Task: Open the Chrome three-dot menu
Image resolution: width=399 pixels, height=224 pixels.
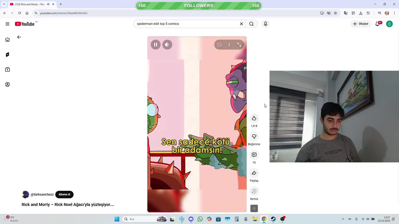Action: [394, 13]
